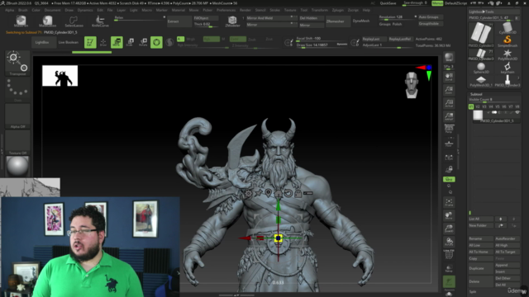Select the Sphere3D tool thumbnail
The width and height of the screenshot is (529, 297).
tap(481, 68)
